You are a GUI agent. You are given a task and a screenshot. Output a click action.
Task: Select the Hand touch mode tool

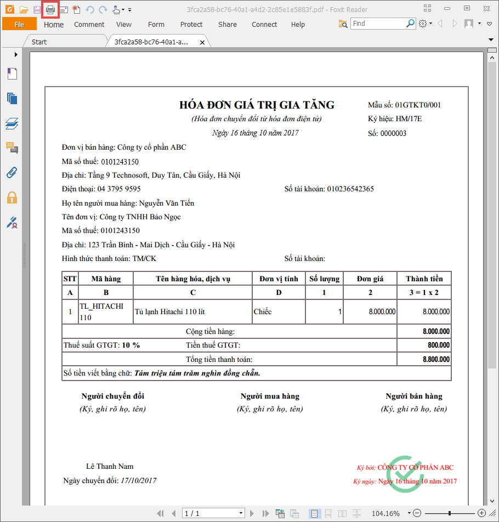point(116,10)
